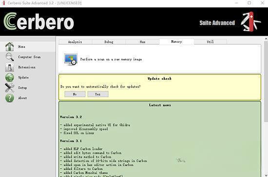Switch to the Analysis tab

pos(75,42)
